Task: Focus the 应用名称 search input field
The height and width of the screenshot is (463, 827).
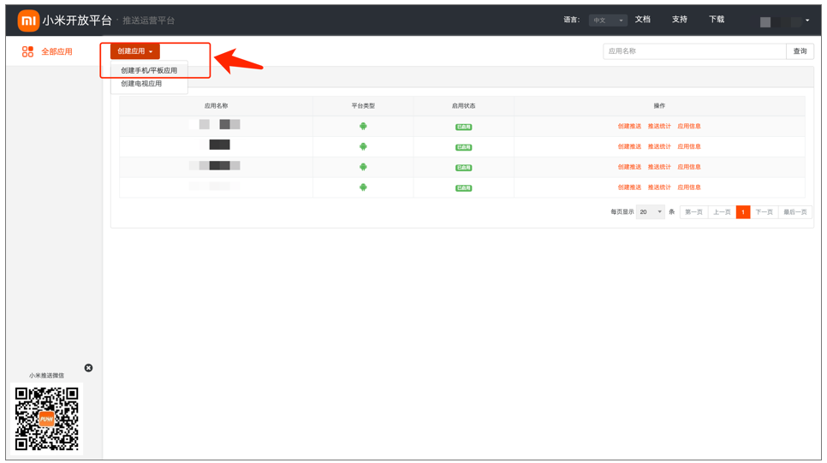Action: tap(693, 51)
